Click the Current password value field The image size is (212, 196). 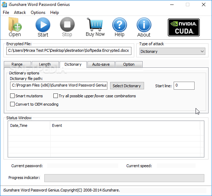coord(83,166)
